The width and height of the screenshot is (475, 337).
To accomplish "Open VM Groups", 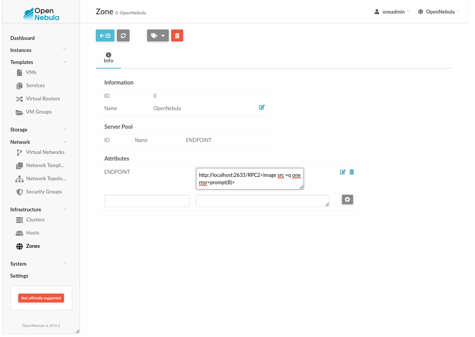I will click(39, 112).
